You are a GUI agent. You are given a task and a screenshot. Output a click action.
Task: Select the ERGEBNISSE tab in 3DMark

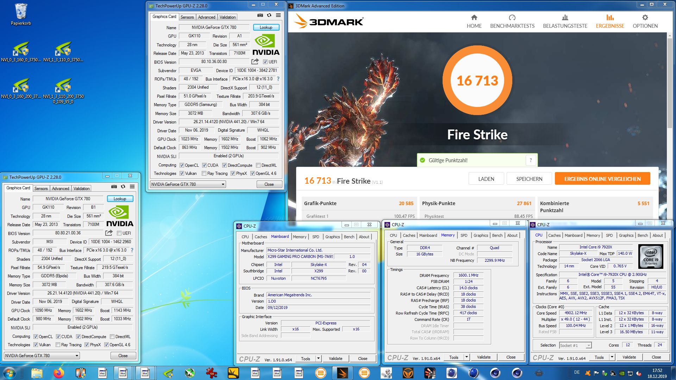[x=610, y=21]
